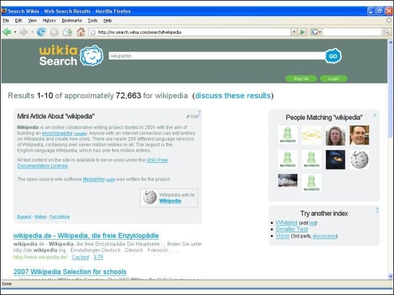Image resolution: width=394 pixels, height=295 pixels.
Task: Click the History link under the mini article
Action: pos(41,216)
